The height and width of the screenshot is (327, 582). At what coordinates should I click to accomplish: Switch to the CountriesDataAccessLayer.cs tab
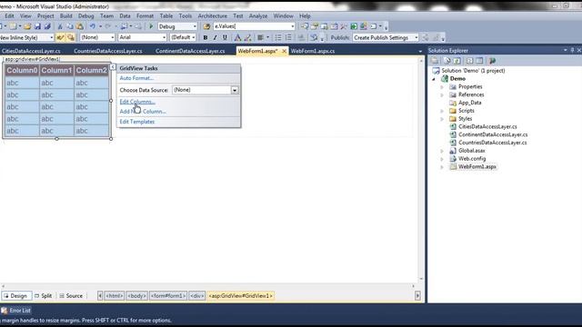[x=108, y=51]
